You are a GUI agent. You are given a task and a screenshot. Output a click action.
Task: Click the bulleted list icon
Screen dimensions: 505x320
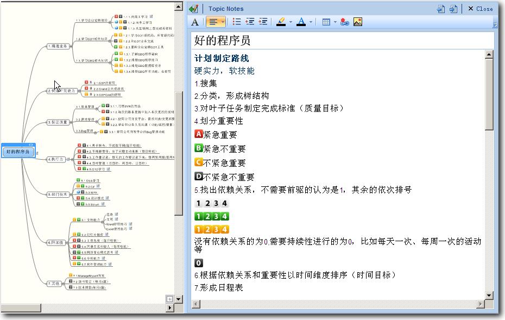(x=237, y=22)
